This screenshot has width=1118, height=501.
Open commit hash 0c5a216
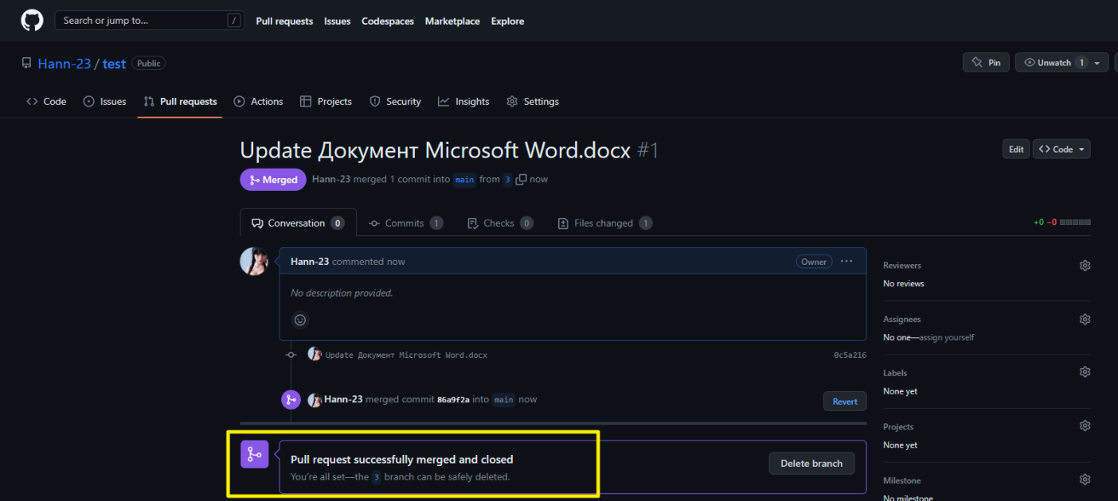pyautogui.click(x=850, y=355)
